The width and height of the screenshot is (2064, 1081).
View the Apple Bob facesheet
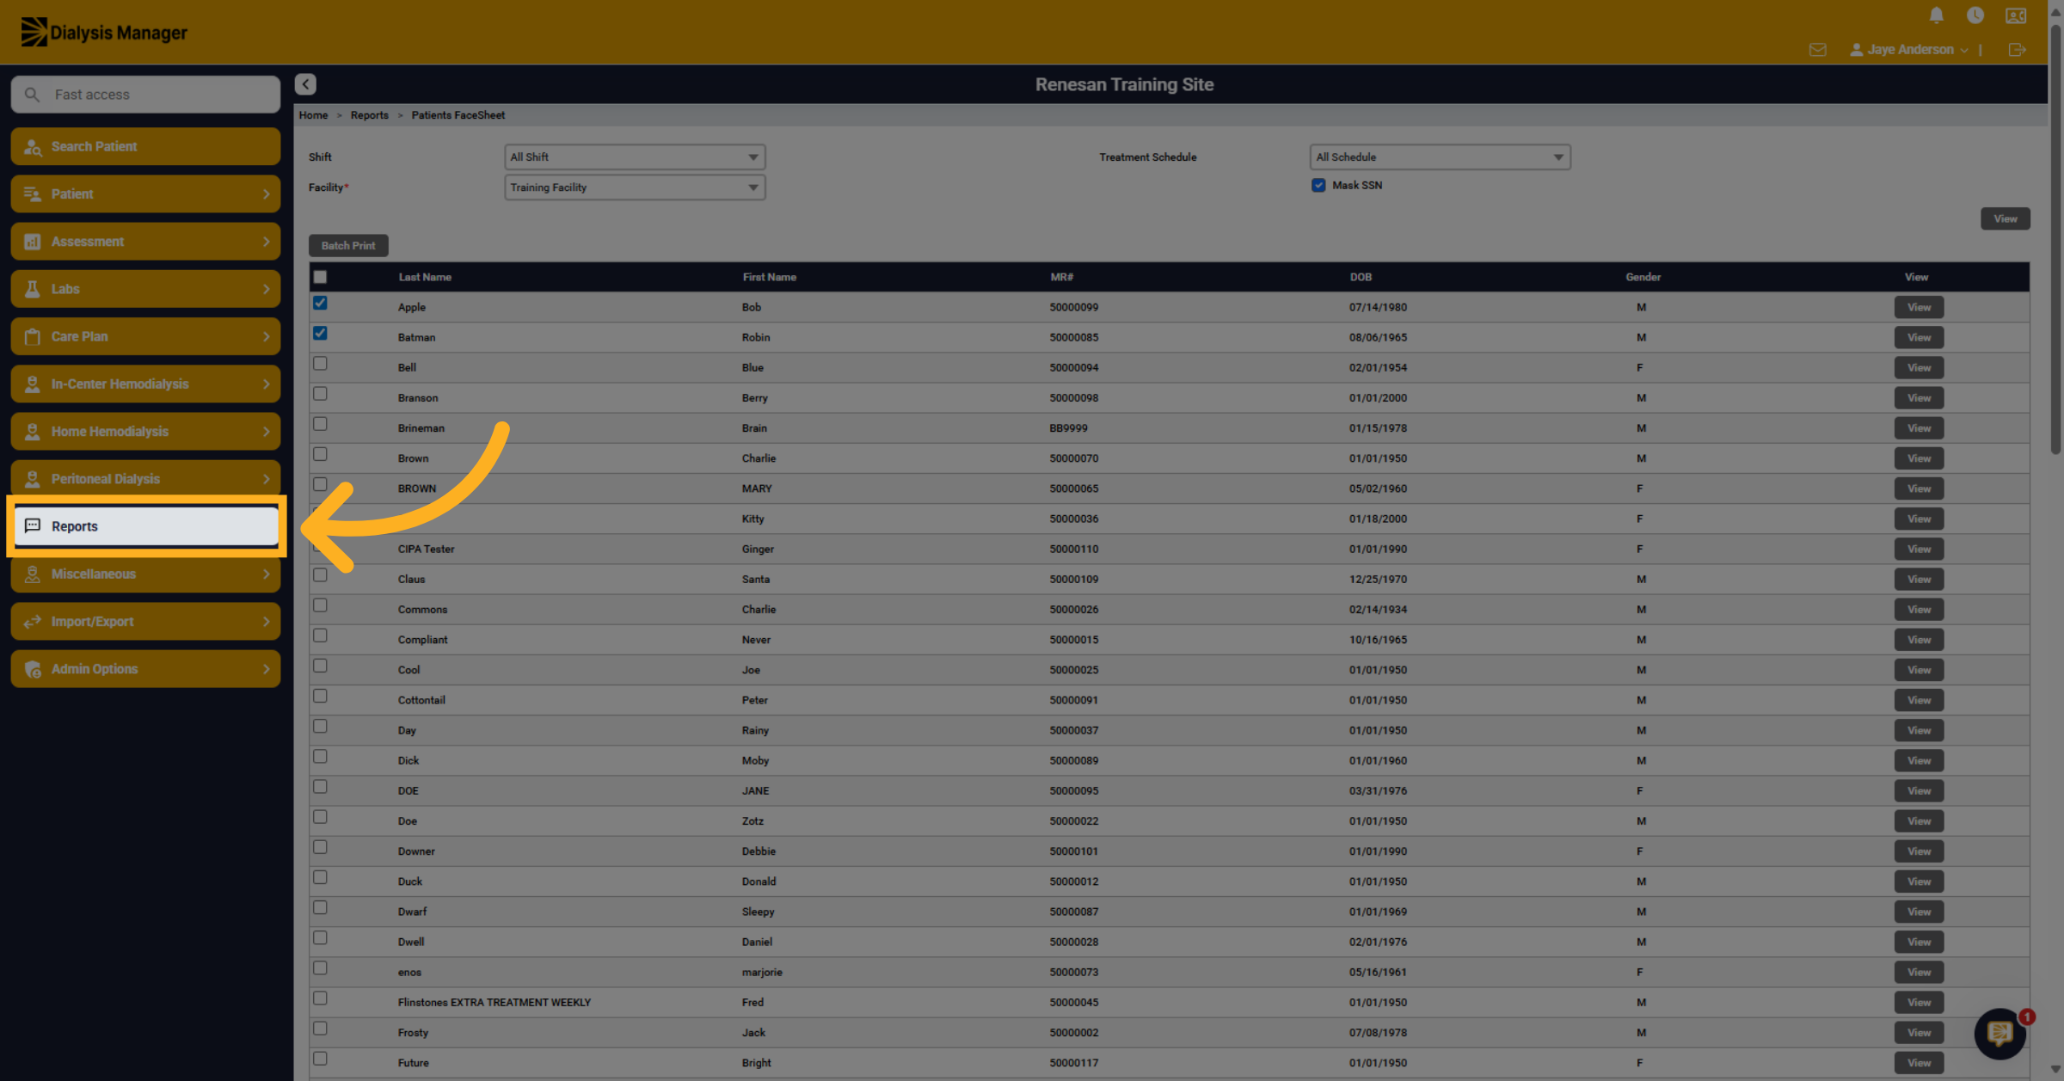click(x=1919, y=307)
